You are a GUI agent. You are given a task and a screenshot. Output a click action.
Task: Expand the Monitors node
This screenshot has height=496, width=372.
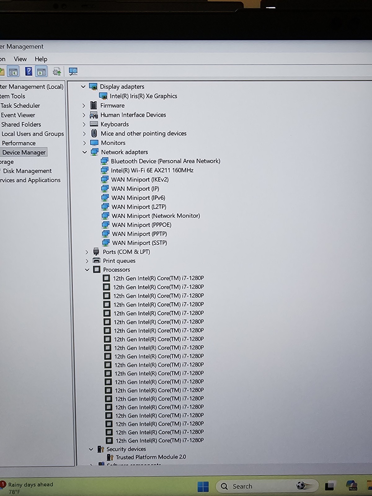[x=85, y=143]
